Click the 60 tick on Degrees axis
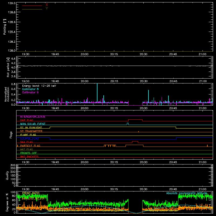Screen dimensions: 216x216 tap(14, 200)
